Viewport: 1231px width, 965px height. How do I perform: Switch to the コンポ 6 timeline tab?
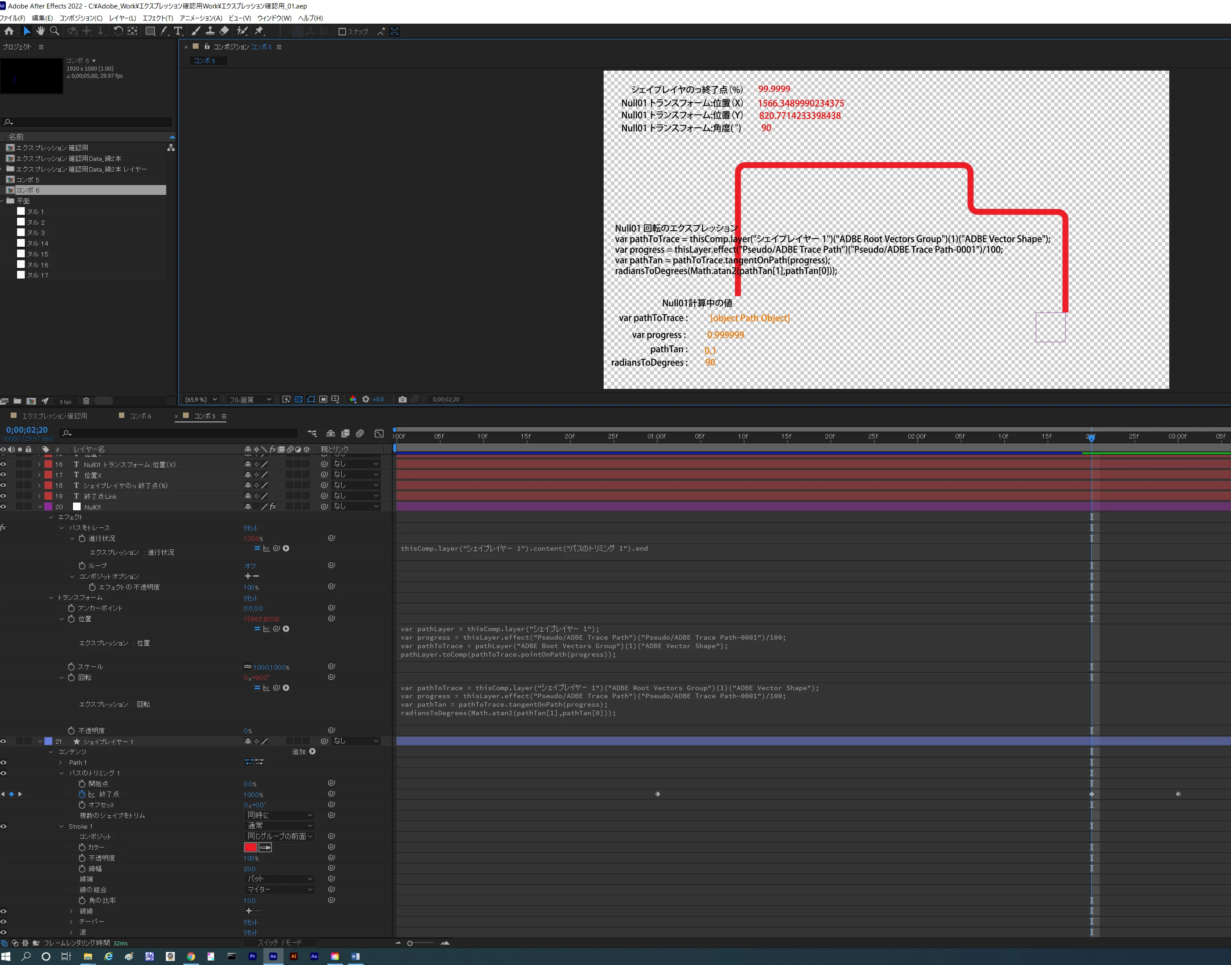[x=140, y=416]
